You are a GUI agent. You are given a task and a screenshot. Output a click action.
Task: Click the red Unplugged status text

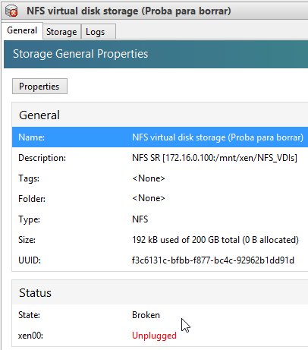[x=154, y=336]
